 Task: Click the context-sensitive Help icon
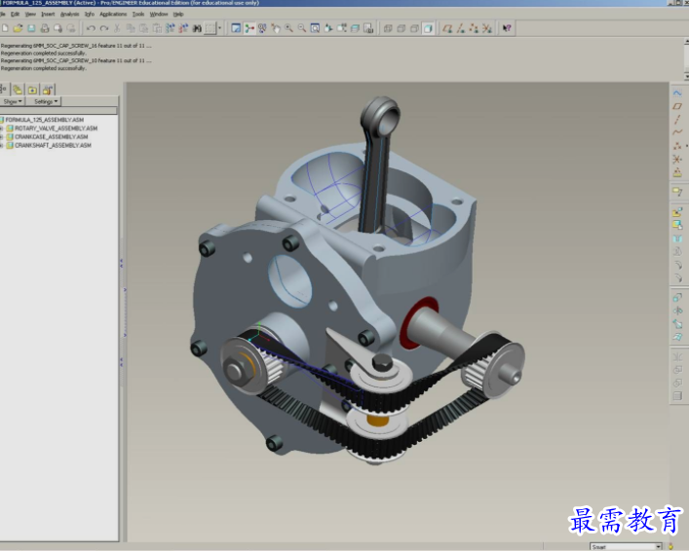(507, 28)
